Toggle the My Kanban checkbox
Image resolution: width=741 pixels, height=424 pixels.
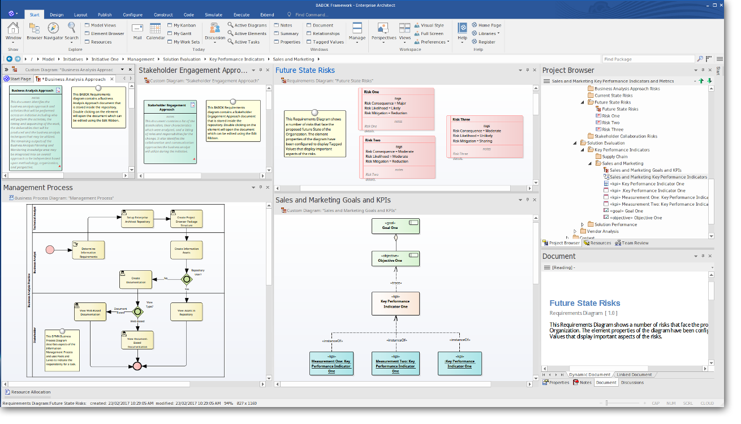[x=170, y=25]
